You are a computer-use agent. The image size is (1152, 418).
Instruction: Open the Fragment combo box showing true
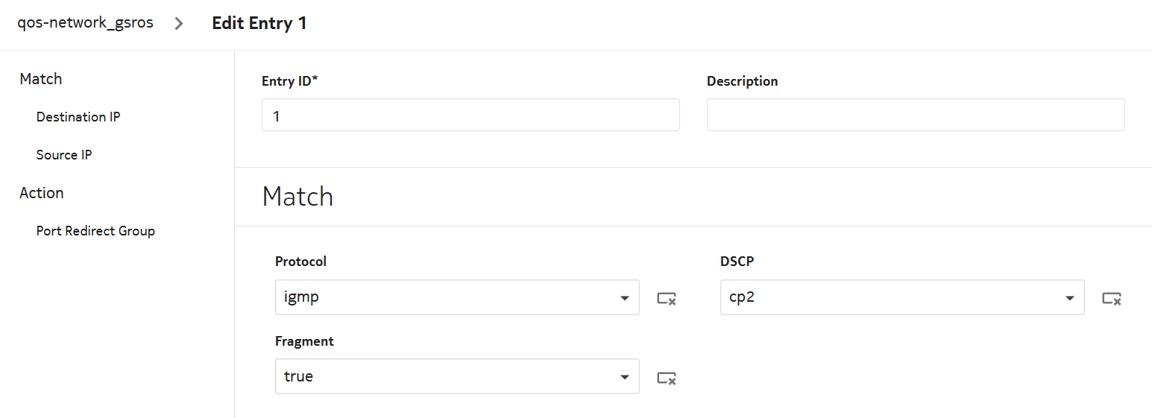pyautogui.click(x=447, y=376)
